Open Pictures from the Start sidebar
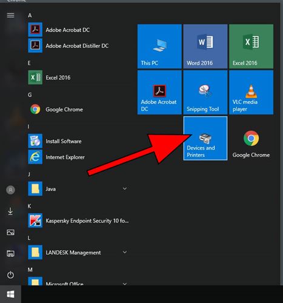Image resolution: width=283 pixels, height=303 pixels. [10, 233]
